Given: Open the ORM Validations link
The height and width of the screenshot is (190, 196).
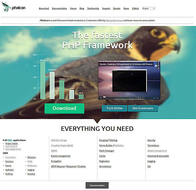Looking at the screenshot, I should (x=32, y=165).
